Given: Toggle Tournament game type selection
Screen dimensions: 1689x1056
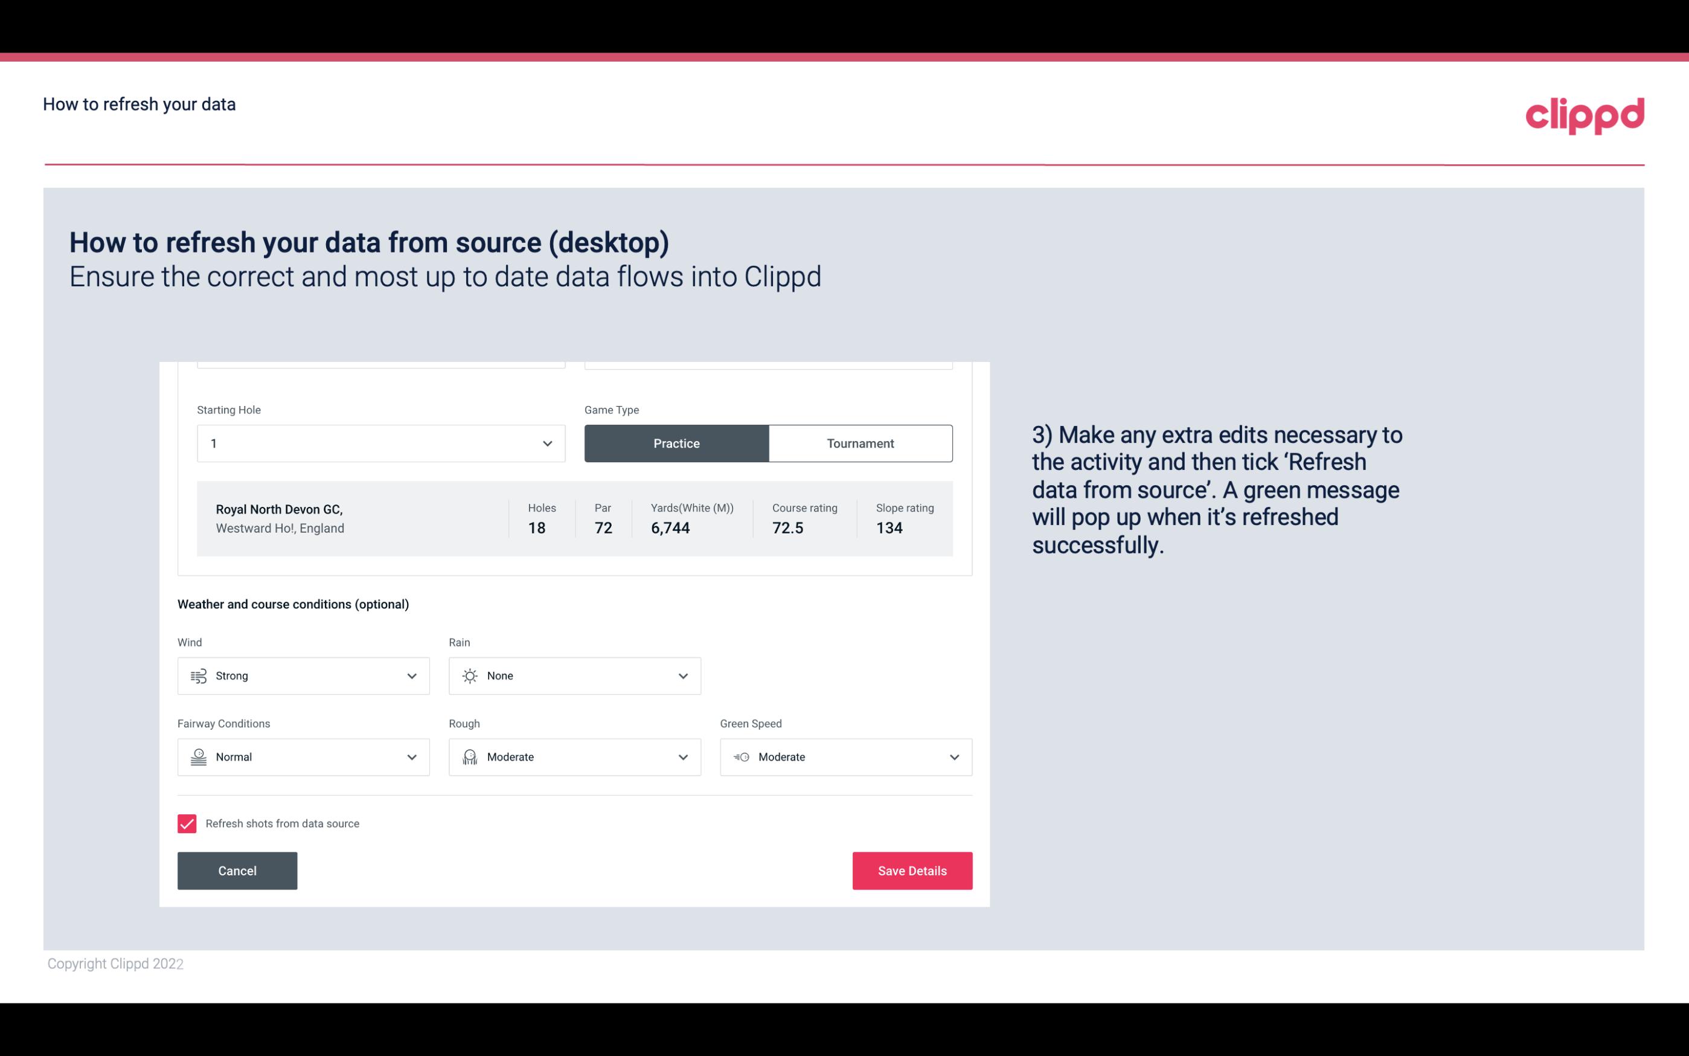Looking at the screenshot, I should (860, 443).
